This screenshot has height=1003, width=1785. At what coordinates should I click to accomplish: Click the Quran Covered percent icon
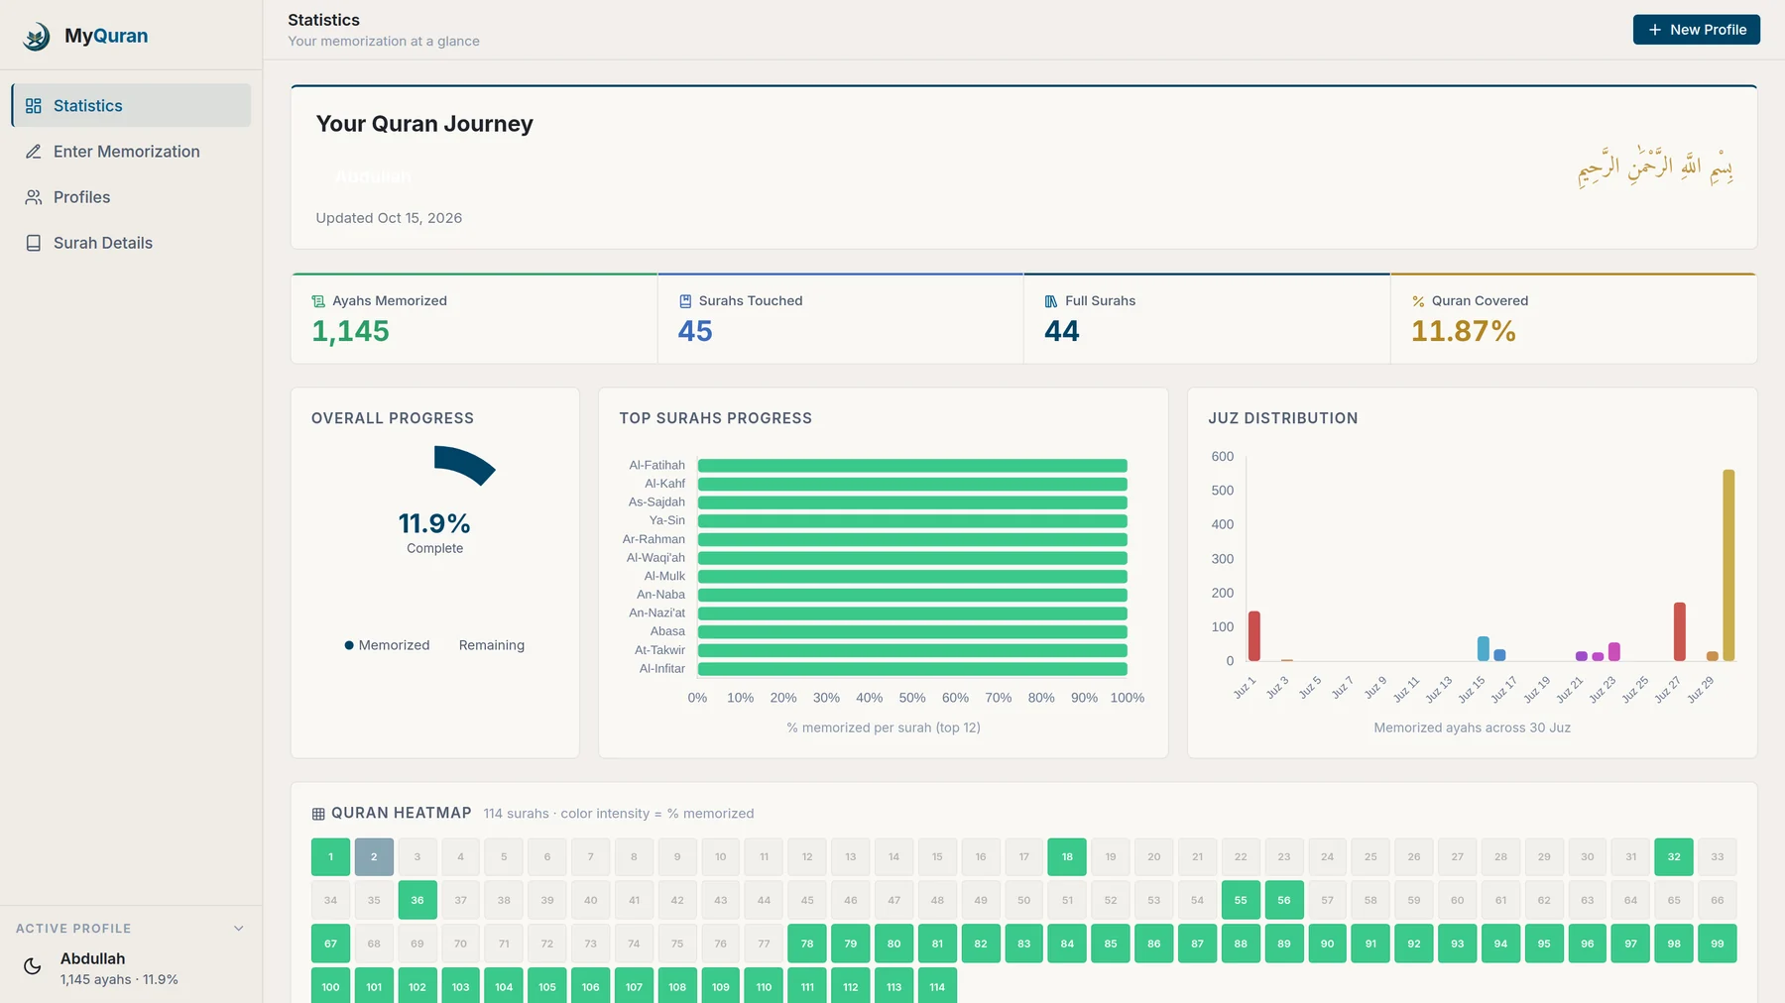[x=1418, y=301]
